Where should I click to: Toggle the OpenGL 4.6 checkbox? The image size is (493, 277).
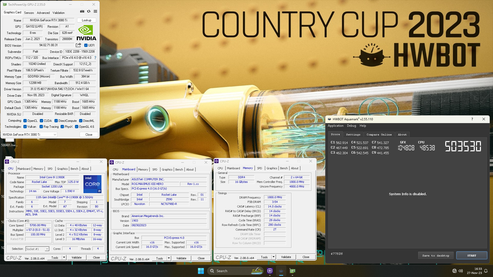pos(77,127)
